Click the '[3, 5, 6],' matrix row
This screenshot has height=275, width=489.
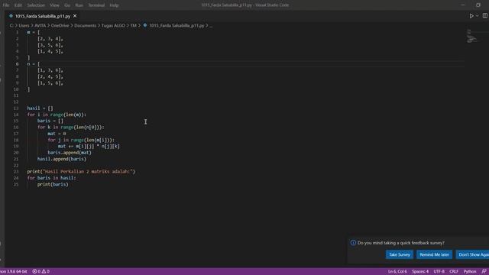(50, 45)
